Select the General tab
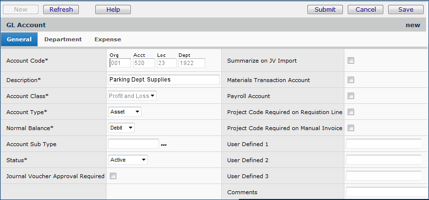Viewport: 429px width, 200px height. click(x=19, y=39)
